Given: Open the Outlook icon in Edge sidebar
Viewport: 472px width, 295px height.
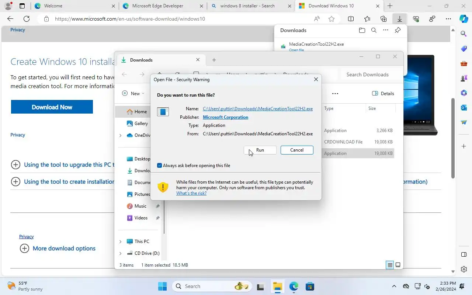Looking at the screenshot, I should [464, 108].
